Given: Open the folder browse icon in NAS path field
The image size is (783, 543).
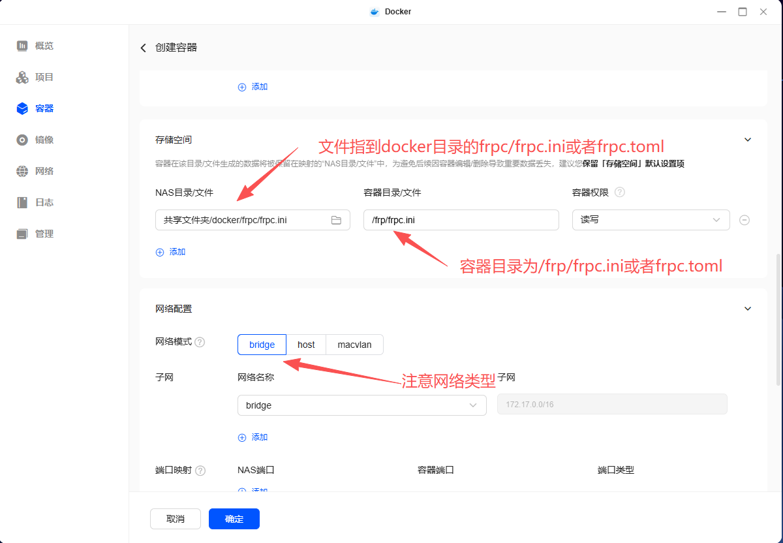Looking at the screenshot, I should 336,220.
